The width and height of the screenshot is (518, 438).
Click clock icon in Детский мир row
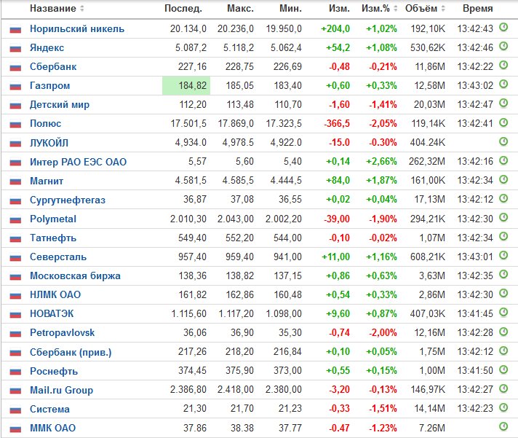tap(503, 103)
